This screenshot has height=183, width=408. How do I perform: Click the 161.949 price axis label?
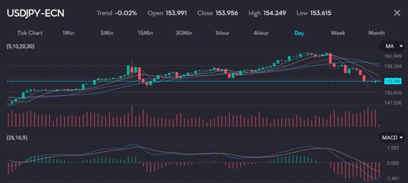pos(392,56)
